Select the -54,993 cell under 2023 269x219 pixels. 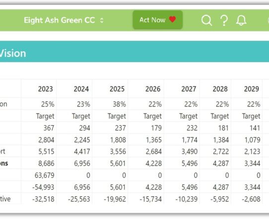pyautogui.click(x=43, y=187)
